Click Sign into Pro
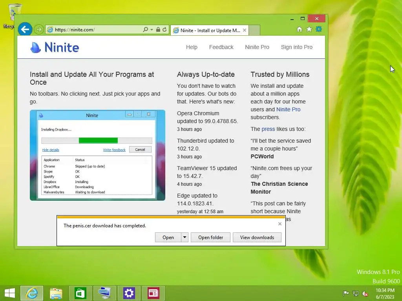This screenshot has height=301, width=402. [297, 47]
